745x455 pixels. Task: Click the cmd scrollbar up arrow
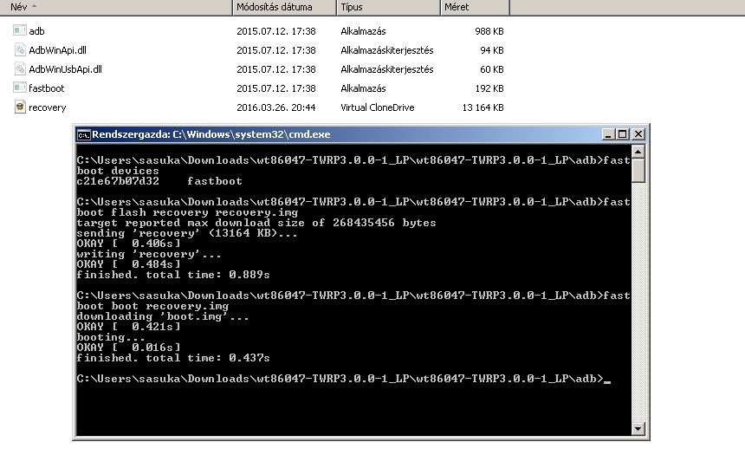(638, 152)
